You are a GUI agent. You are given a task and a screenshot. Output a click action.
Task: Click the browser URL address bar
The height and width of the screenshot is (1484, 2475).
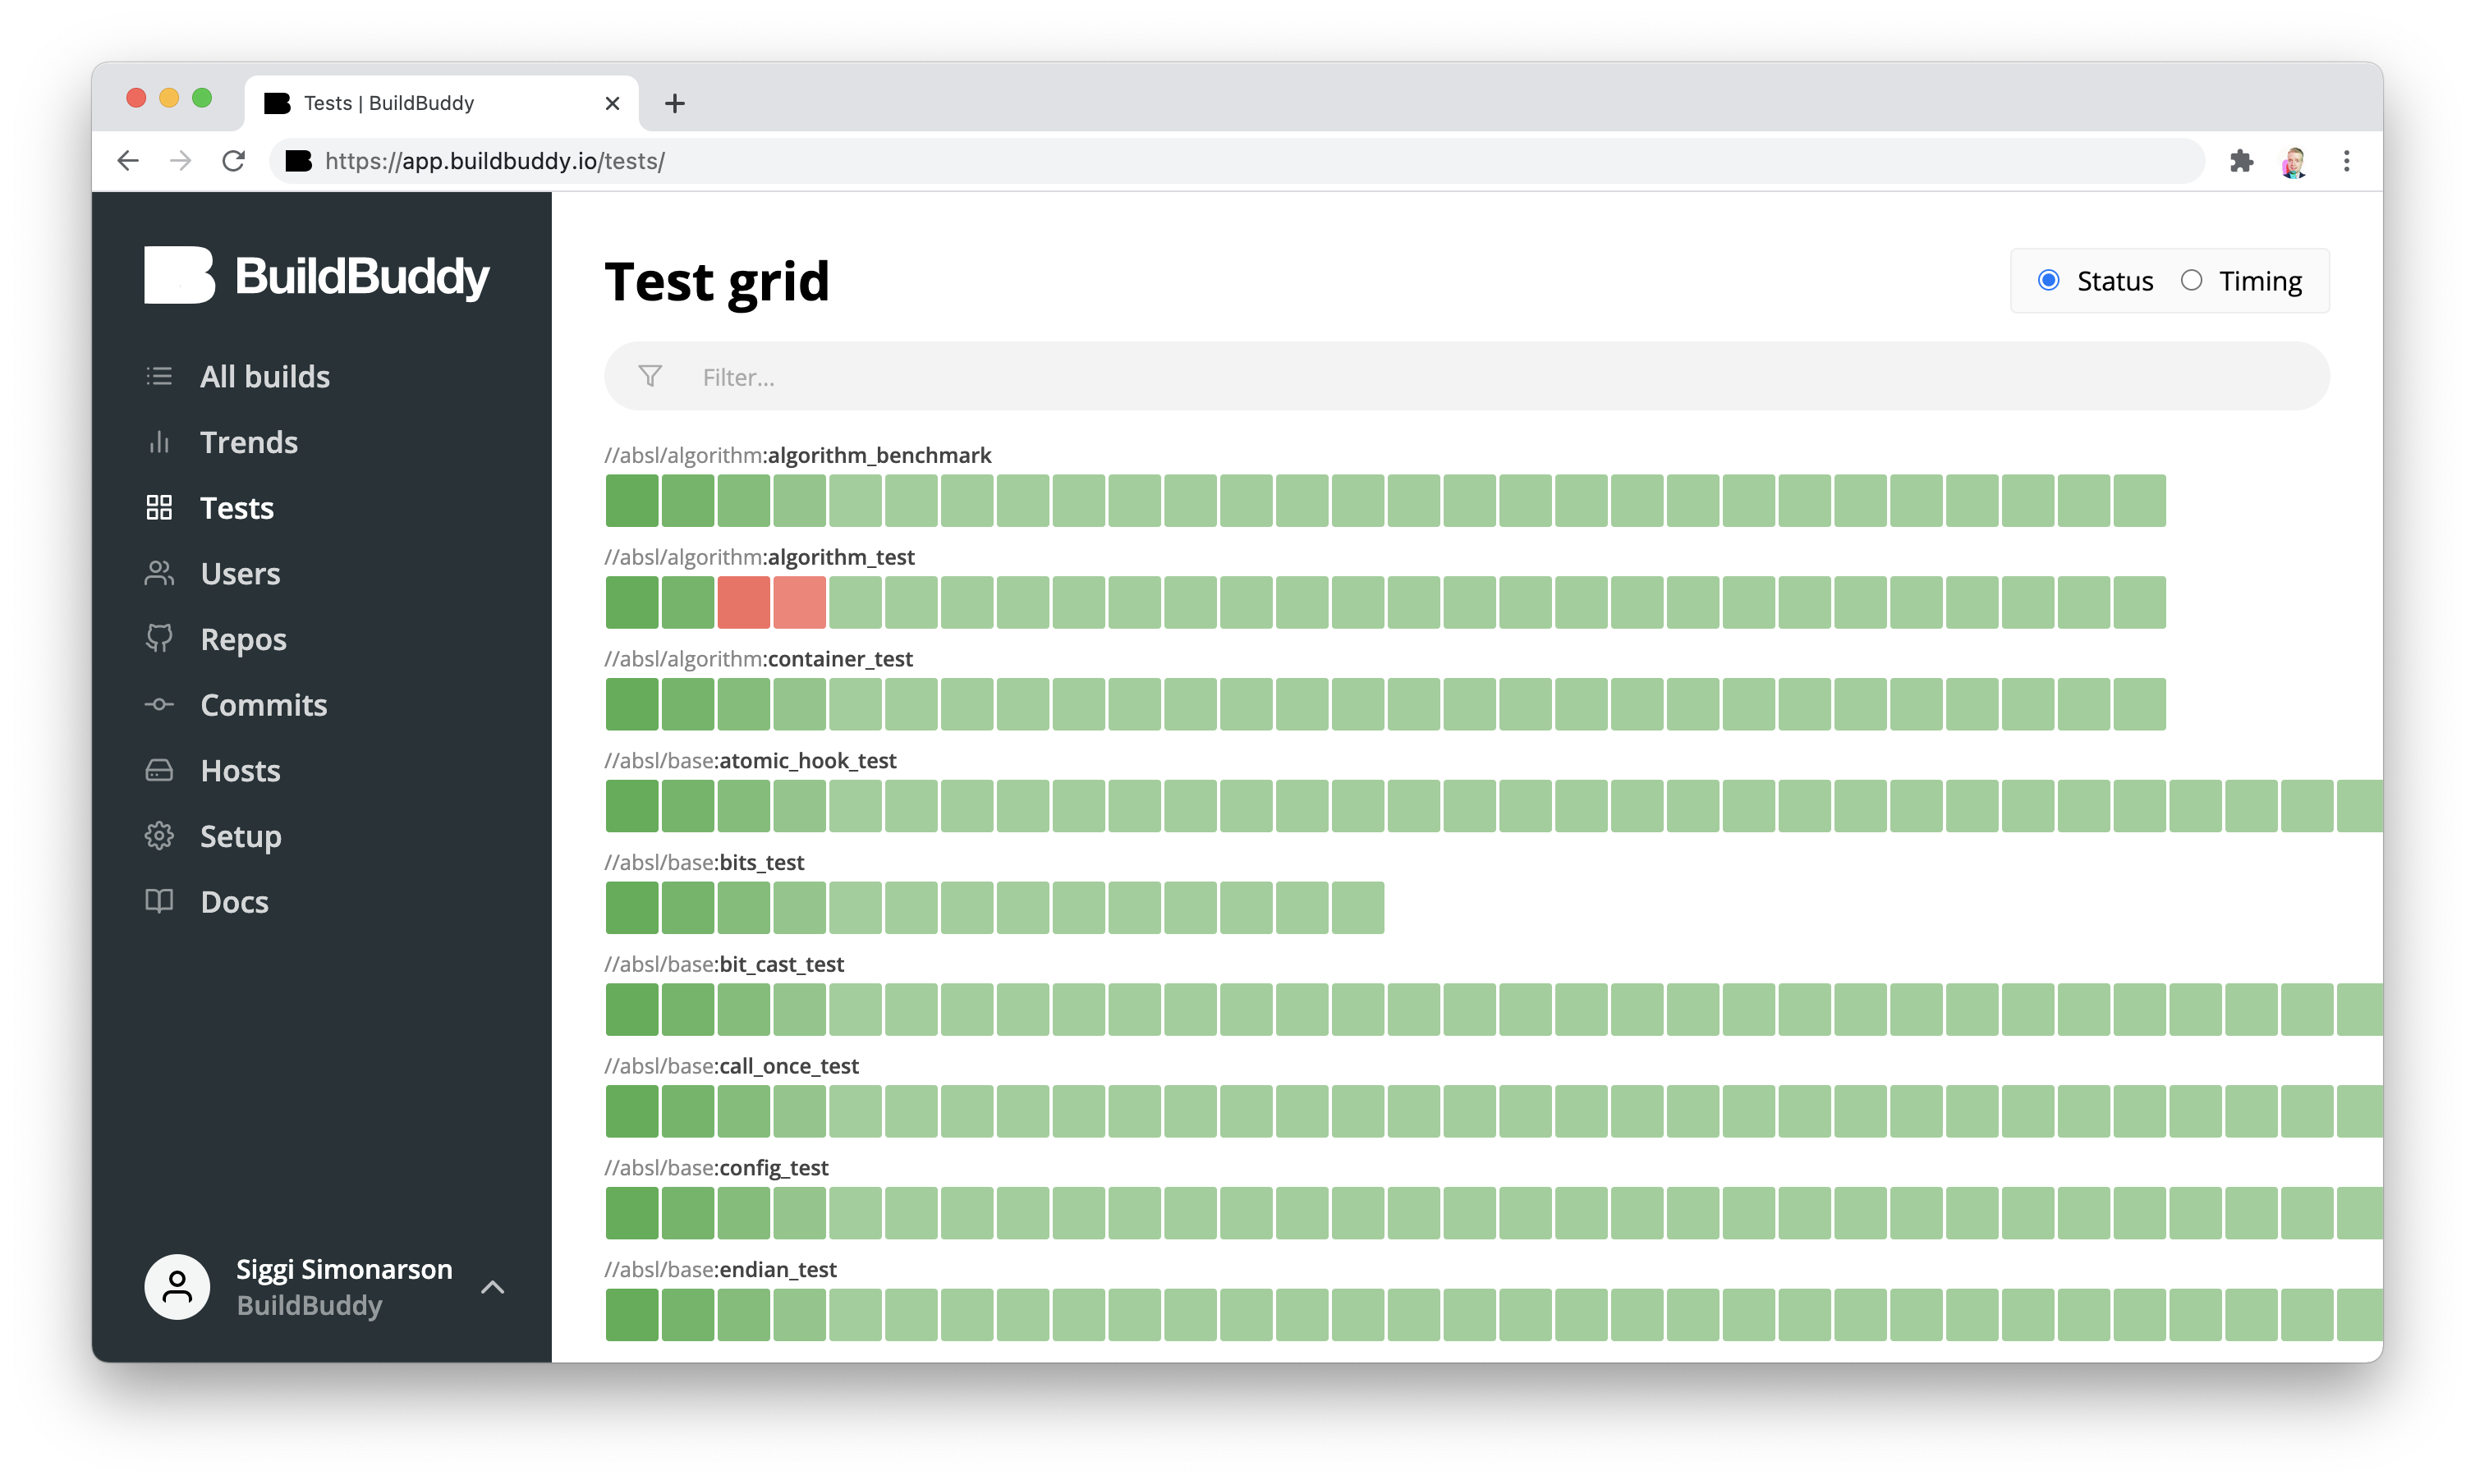tap(1237, 161)
